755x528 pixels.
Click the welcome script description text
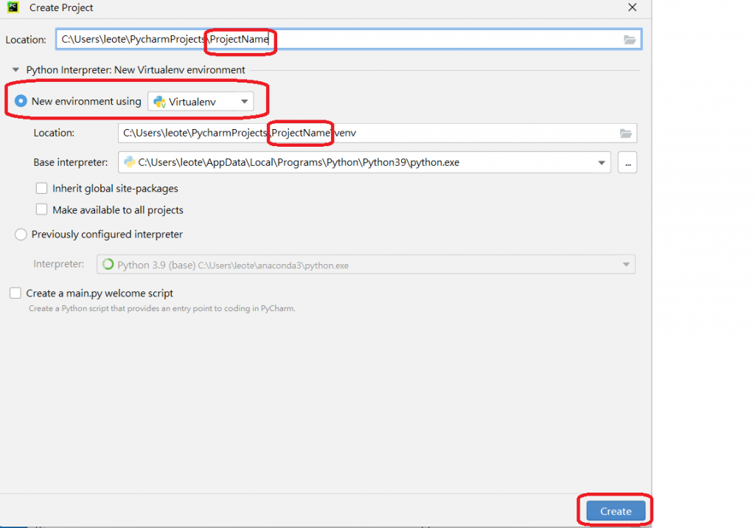coord(161,308)
